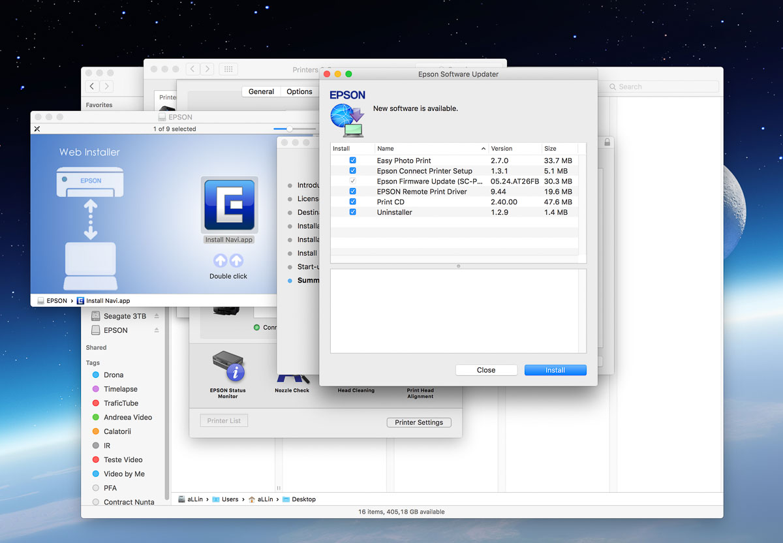Open Printer Settings
The width and height of the screenshot is (783, 543).
click(418, 422)
